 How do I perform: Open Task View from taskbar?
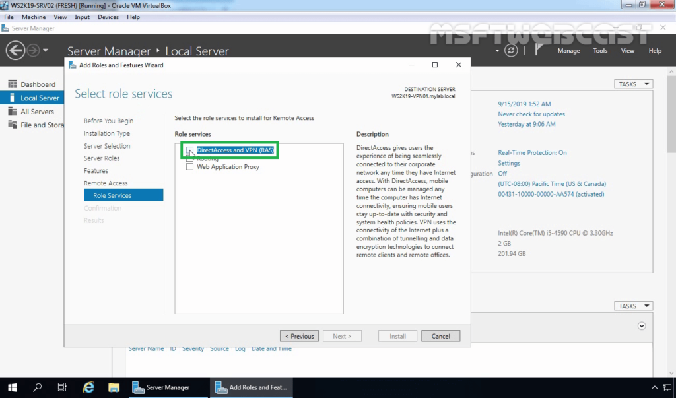pos(62,387)
